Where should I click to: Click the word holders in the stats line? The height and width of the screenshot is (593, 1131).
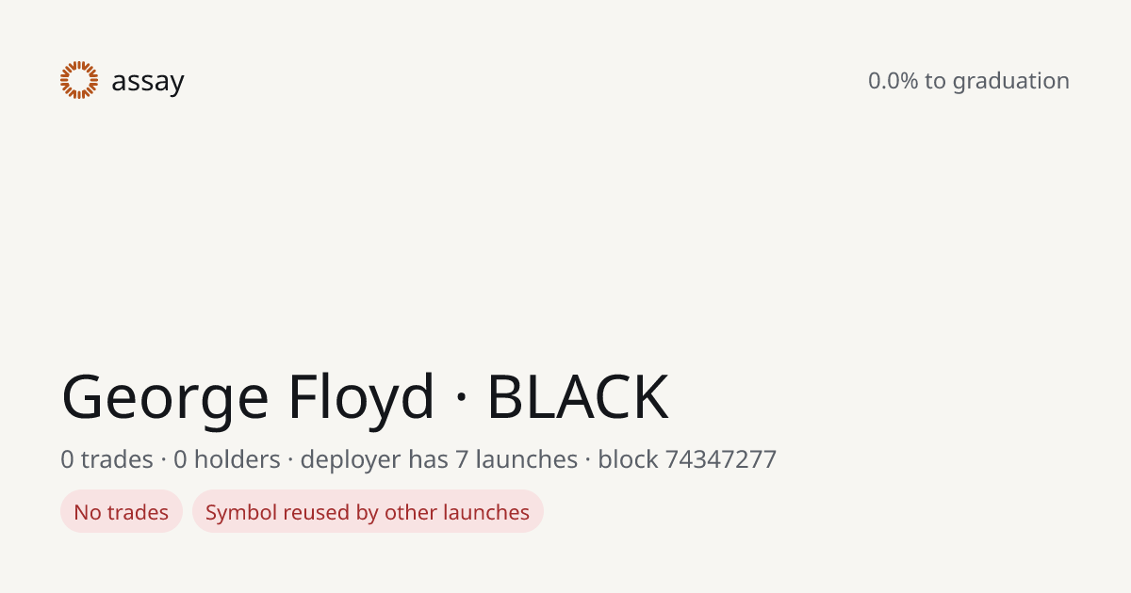[238, 459]
